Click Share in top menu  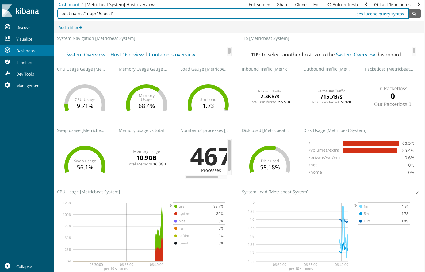[282, 5]
